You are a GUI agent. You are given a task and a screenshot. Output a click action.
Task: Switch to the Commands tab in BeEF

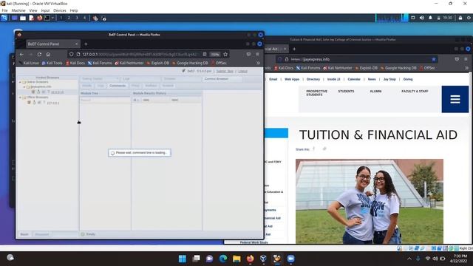click(118, 86)
